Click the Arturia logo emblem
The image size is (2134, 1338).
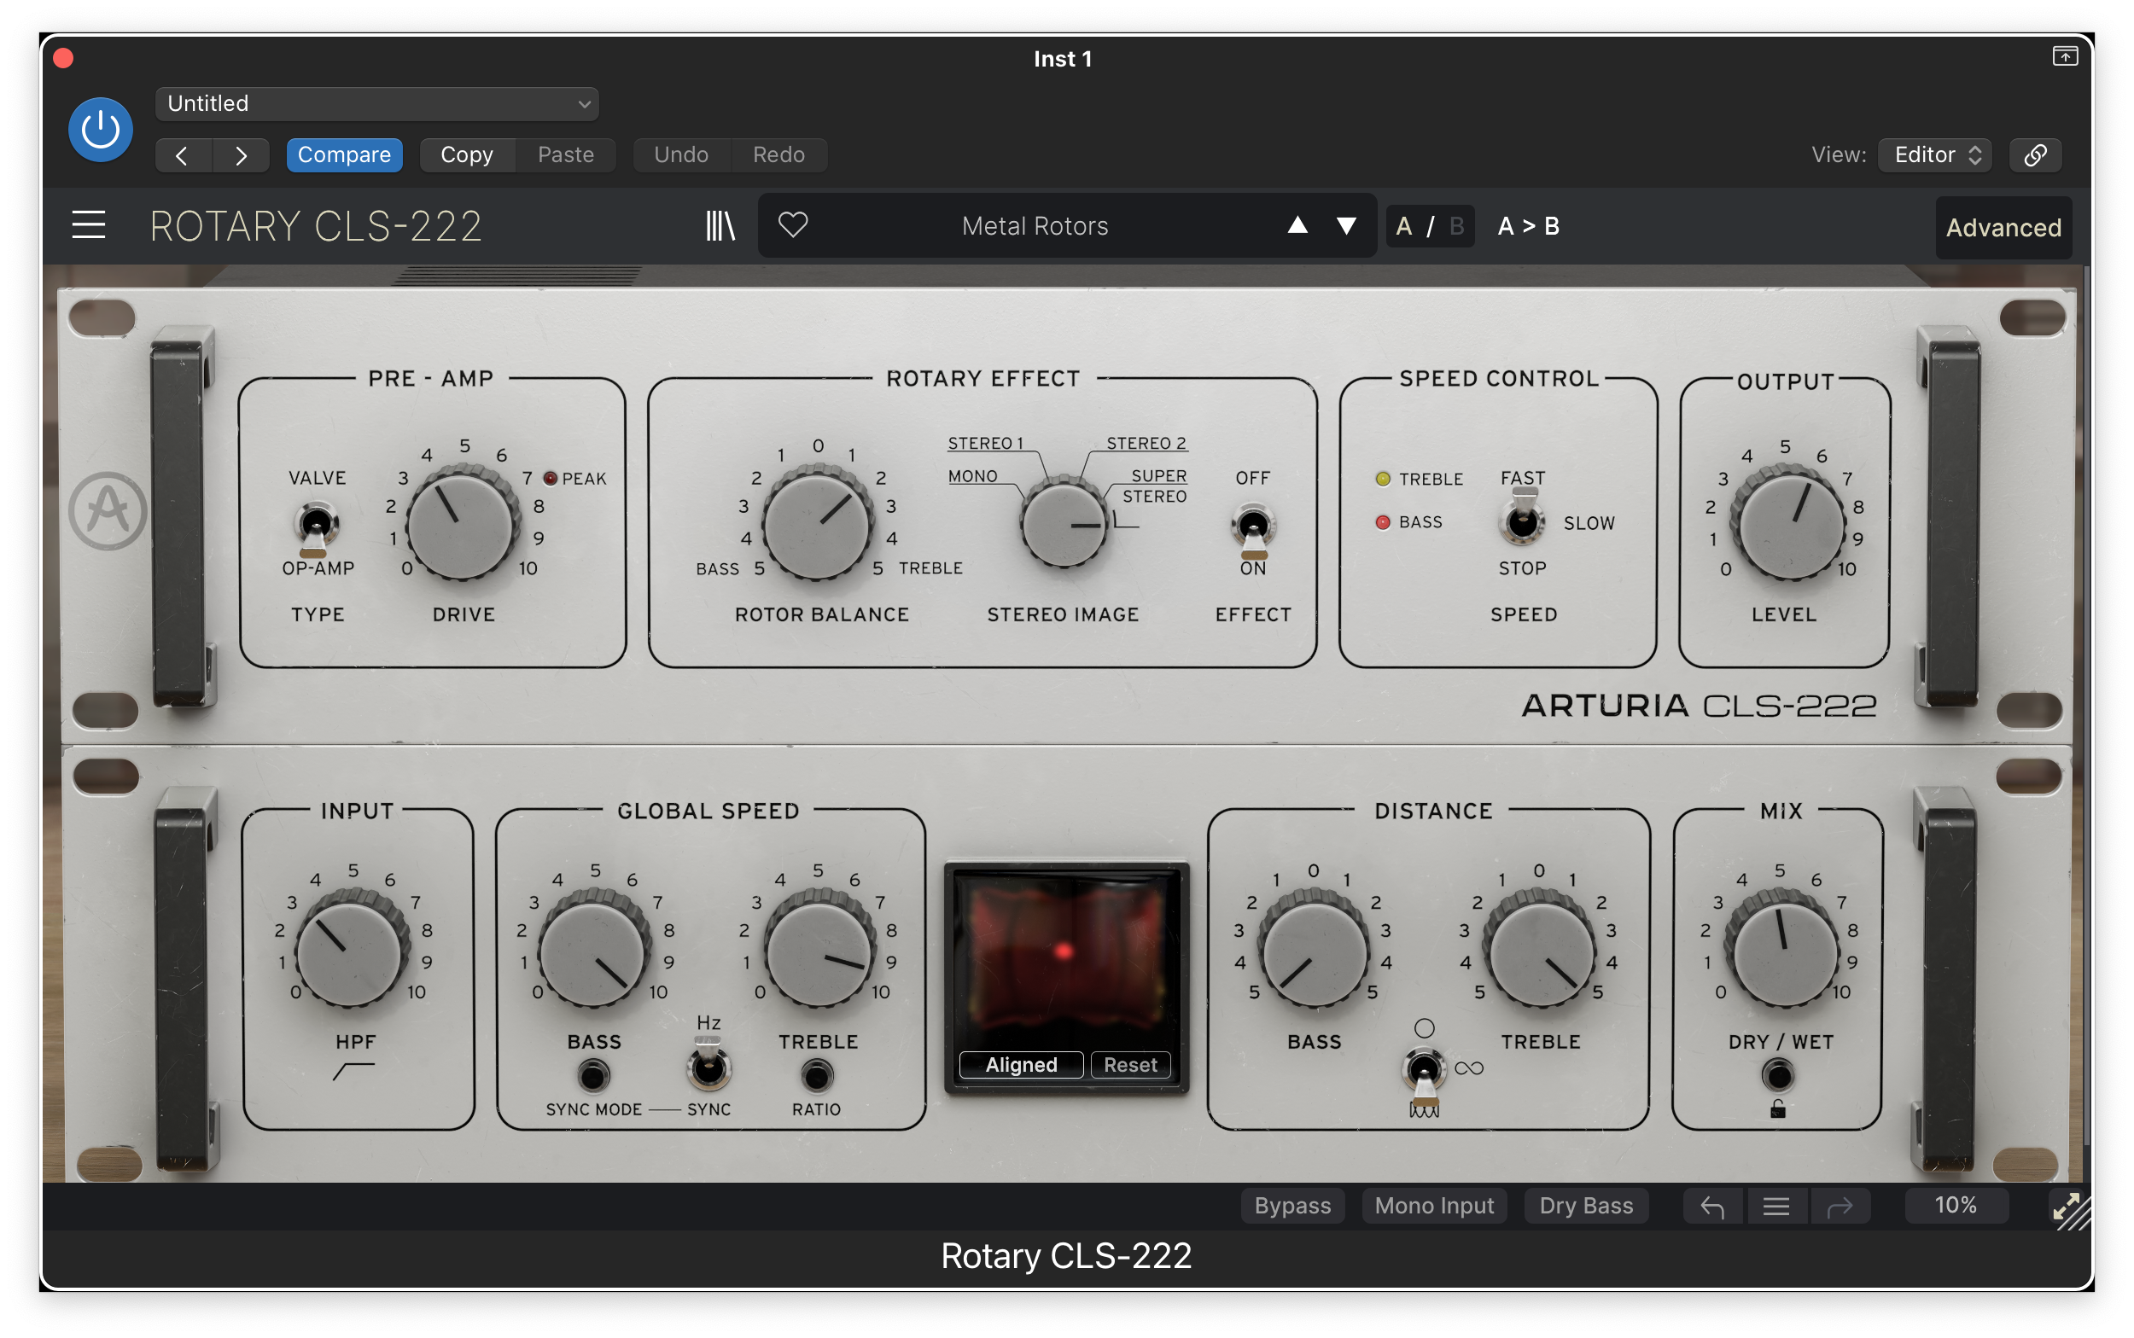(108, 510)
